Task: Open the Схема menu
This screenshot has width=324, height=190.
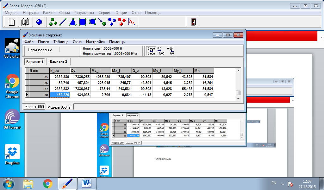Action: pyautogui.click(x=65, y=13)
